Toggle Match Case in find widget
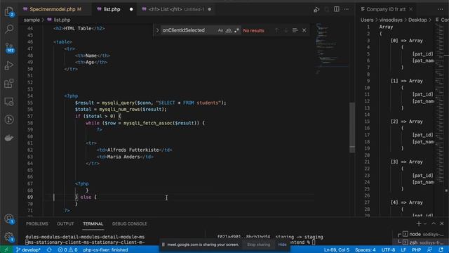The image size is (449, 253). pos(220,30)
